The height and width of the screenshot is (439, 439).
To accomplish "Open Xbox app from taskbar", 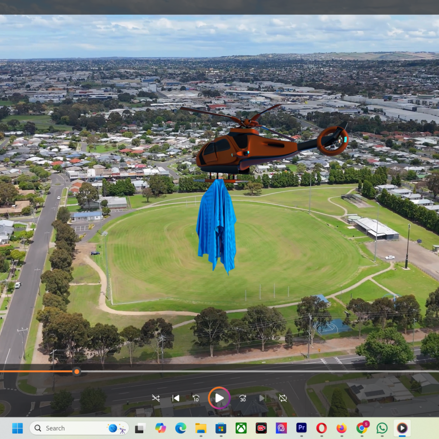I will coord(241,428).
